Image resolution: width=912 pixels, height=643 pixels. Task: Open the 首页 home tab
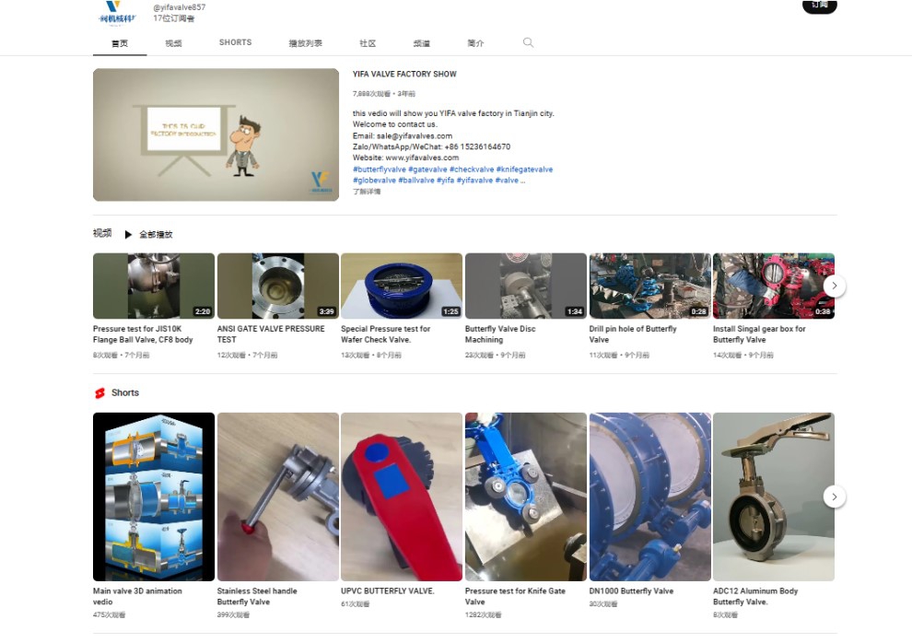tap(120, 43)
